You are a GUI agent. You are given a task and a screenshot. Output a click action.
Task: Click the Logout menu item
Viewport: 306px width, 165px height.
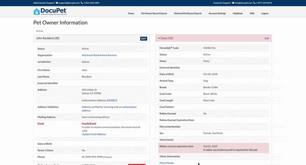pyautogui.click(x=265, y=13)
